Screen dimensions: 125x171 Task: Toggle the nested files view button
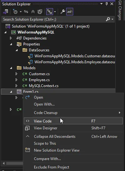(50, 12)
